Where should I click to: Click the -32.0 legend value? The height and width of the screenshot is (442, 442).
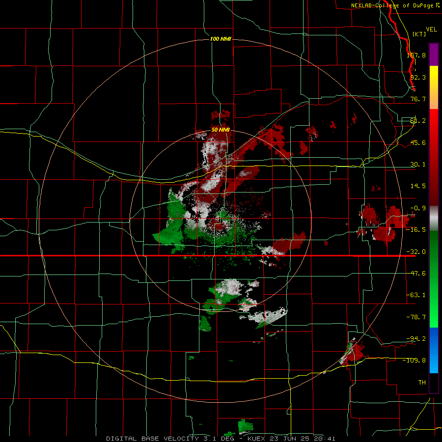416,252
